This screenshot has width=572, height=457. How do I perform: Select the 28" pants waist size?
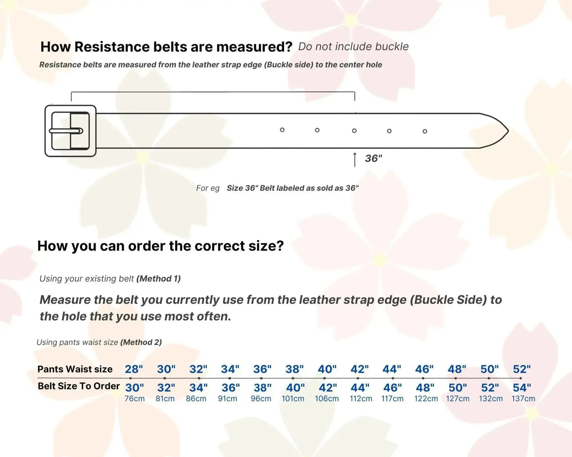tap(134, 369)
